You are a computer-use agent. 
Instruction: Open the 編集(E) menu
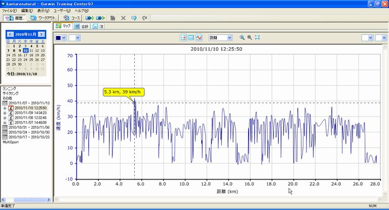click(x=27, y=11)
